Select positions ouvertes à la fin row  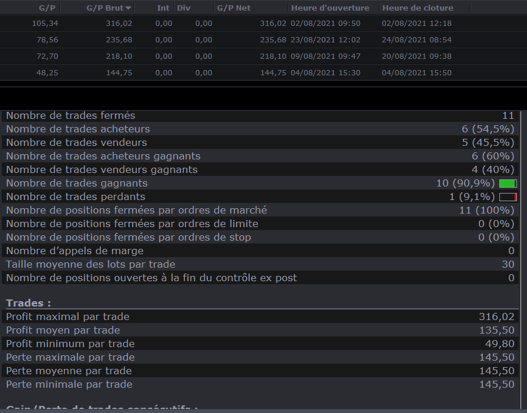point(260,278)
